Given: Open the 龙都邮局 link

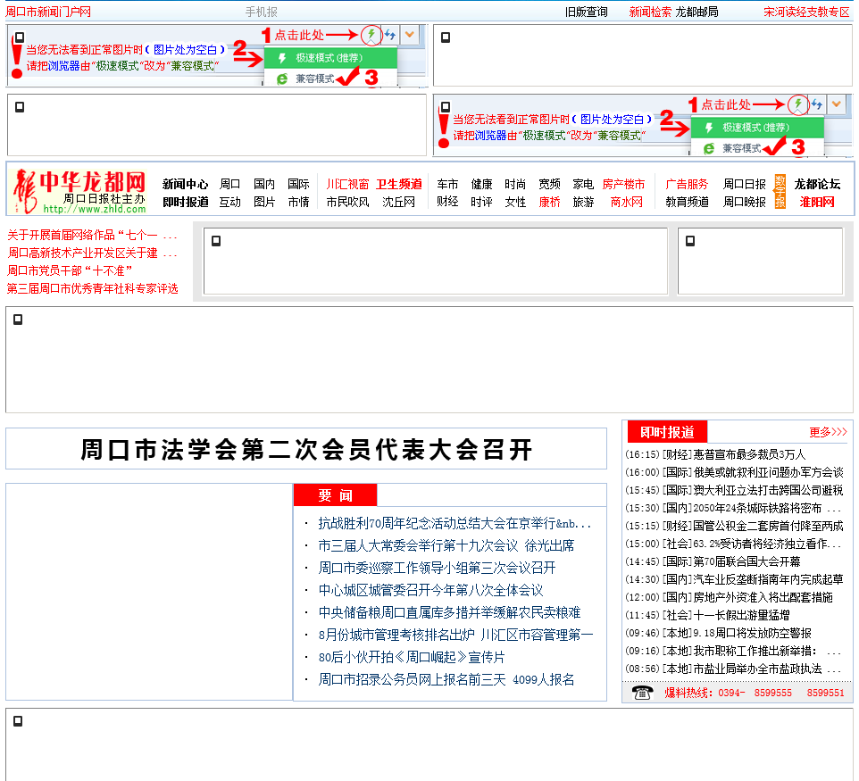Looking at the screenshot, I should coord(696,12).
